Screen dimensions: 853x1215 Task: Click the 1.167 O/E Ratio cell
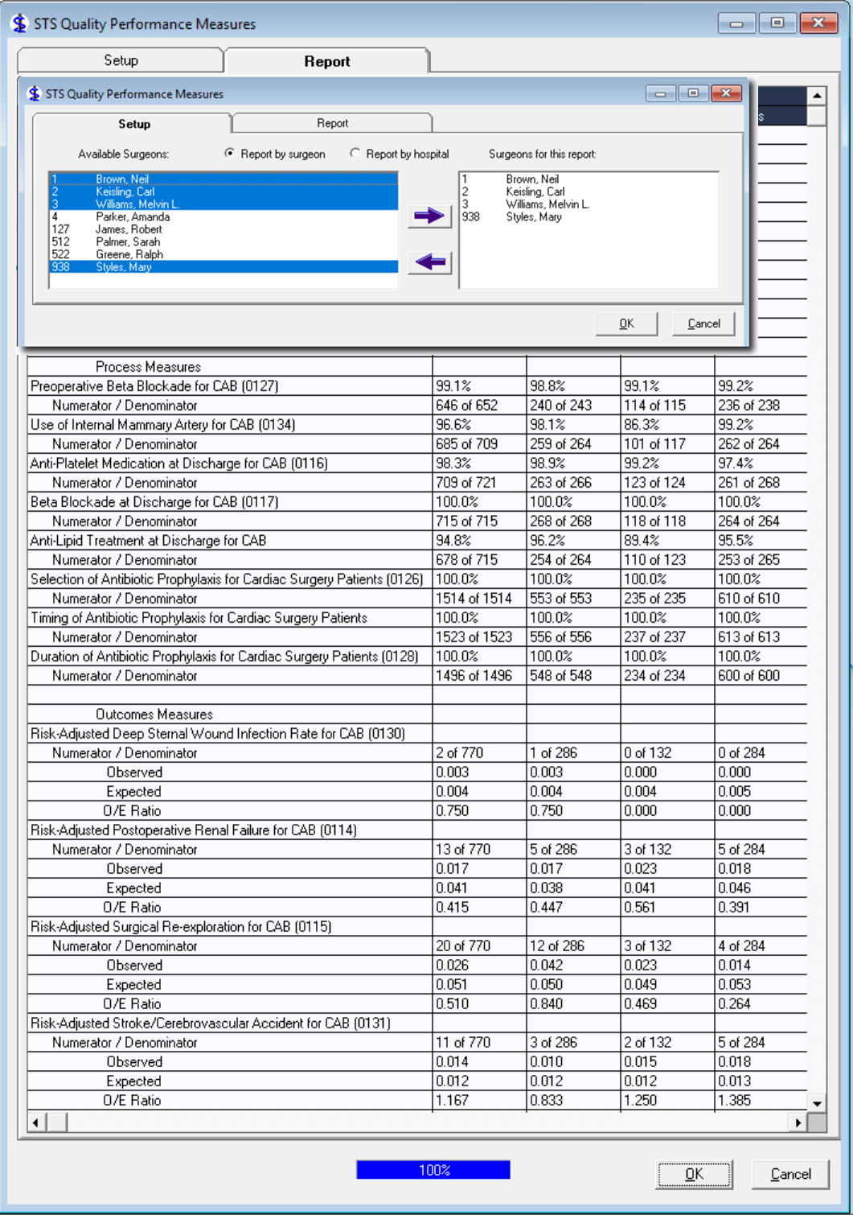(x=480, y=1101)
